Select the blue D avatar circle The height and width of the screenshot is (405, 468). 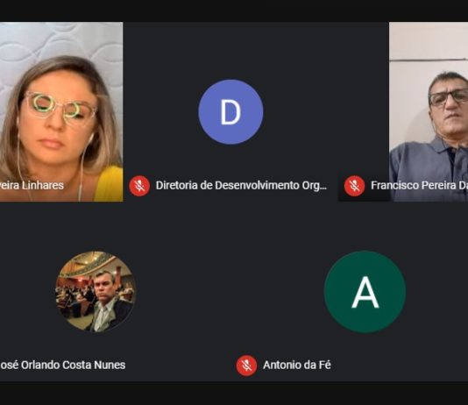(x=230, y=112)
